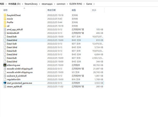Select the movie folder icon
This screenshot has height=117, width=158.
point(5,19)
